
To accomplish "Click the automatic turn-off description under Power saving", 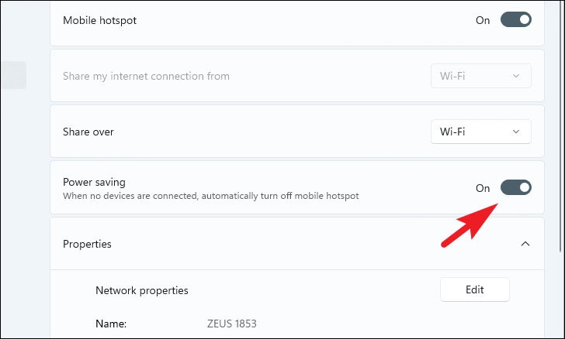I will (211, 196).
